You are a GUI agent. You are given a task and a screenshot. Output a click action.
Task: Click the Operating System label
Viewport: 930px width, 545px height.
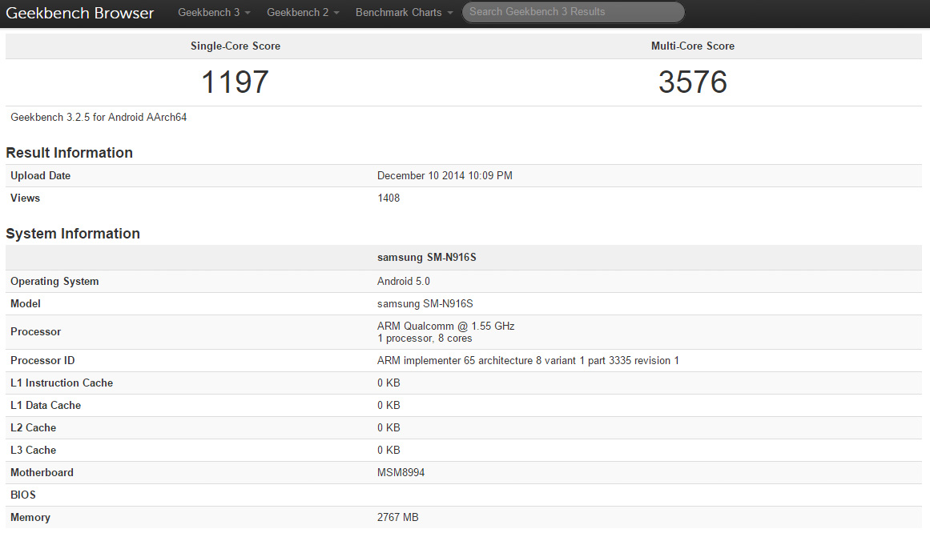54,282
